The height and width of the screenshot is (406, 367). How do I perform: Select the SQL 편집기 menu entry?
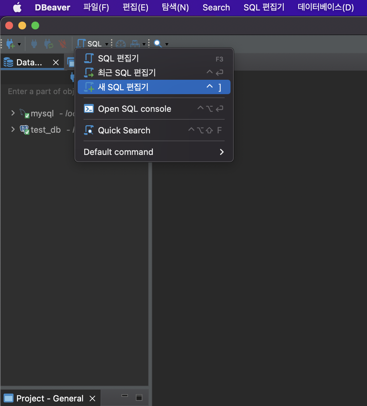154,59
